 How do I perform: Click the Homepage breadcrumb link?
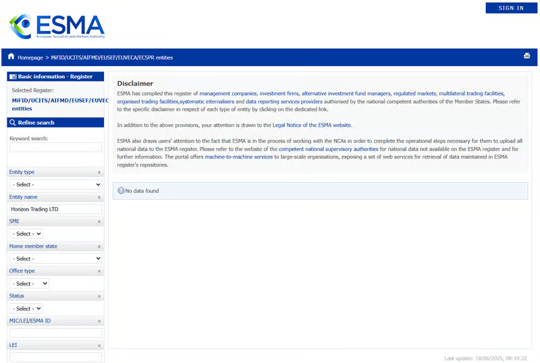[30, 58]
